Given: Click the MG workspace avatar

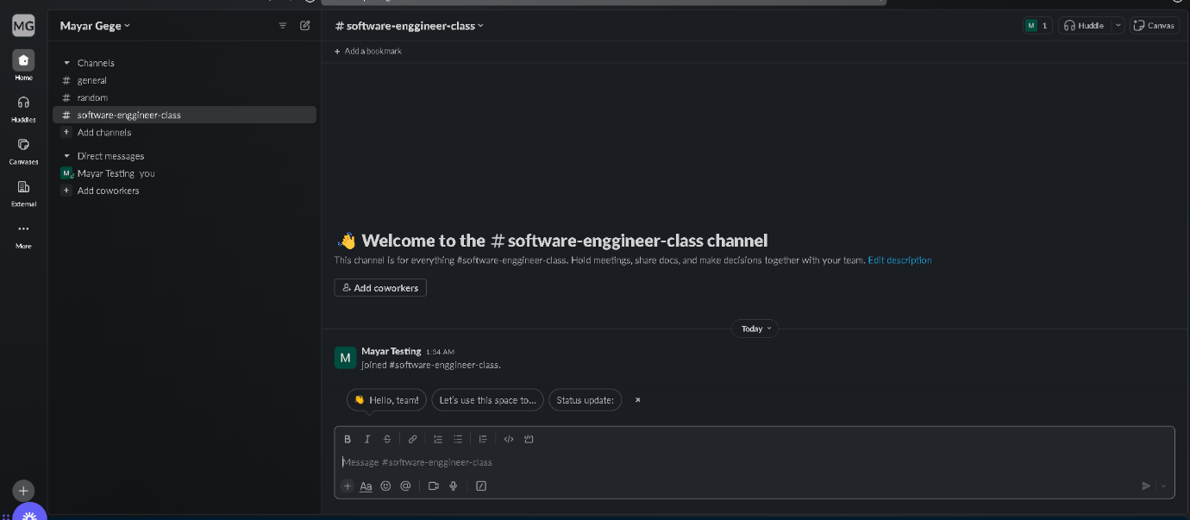Looking at the screenshot, I should (x=23, y=26).
